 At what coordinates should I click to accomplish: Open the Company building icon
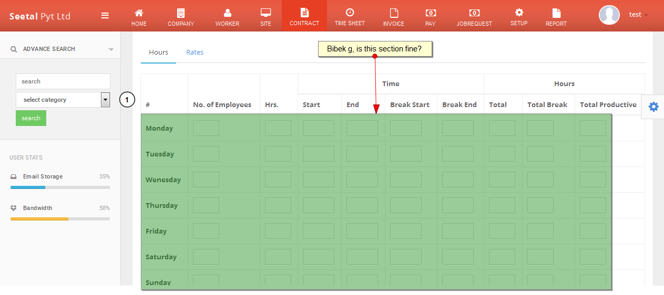181,13
